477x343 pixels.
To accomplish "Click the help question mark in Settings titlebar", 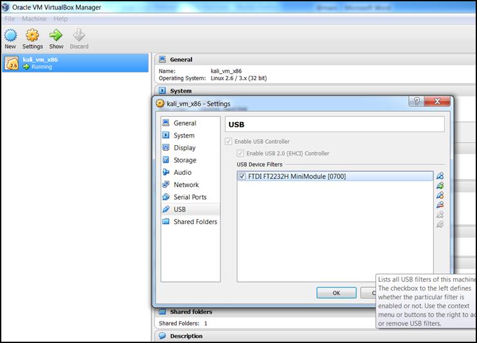I will tap(417, 101).
